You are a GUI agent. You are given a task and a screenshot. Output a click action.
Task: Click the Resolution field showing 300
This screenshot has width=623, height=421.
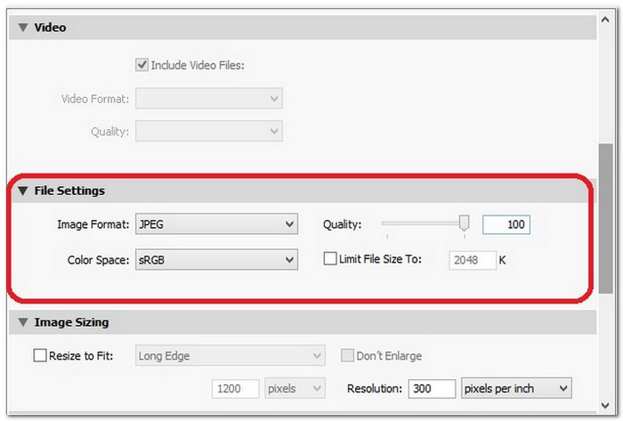point(431,389)
